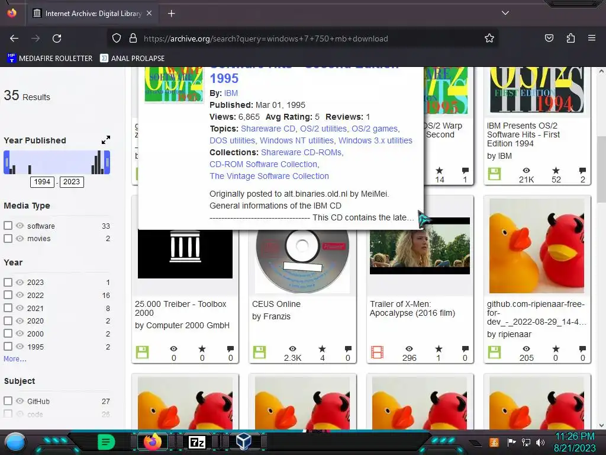The height and width of the screenshot is (455, 606).
Task: Click the network tray icon
Action: coord(526,442)
